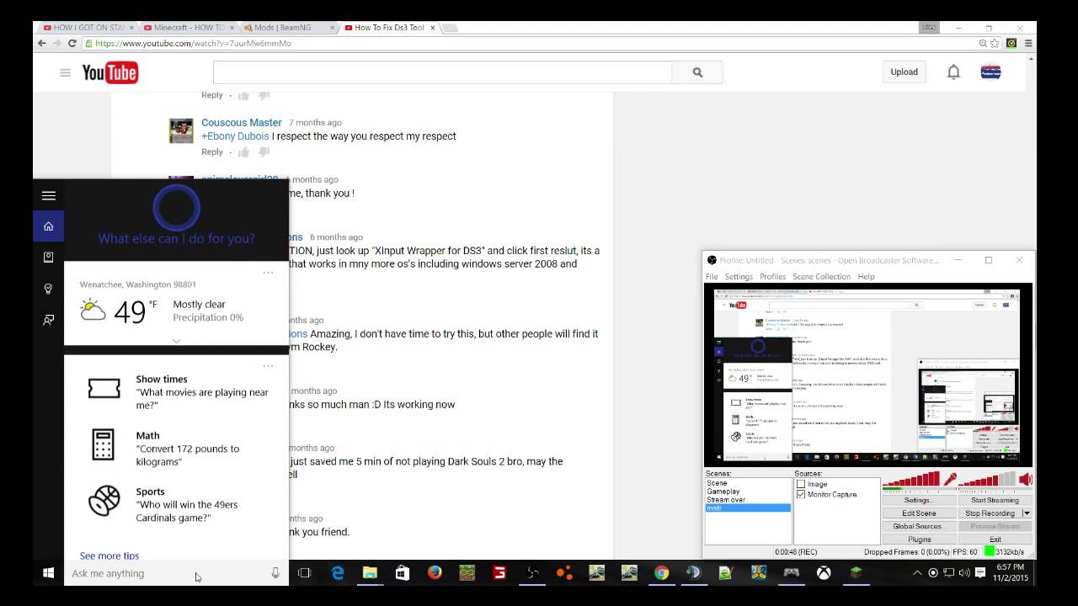Image resolution: width=1078 pixels, height=606 pixels.
Task: Click the Plugins button in OBS
Action: 919,540
